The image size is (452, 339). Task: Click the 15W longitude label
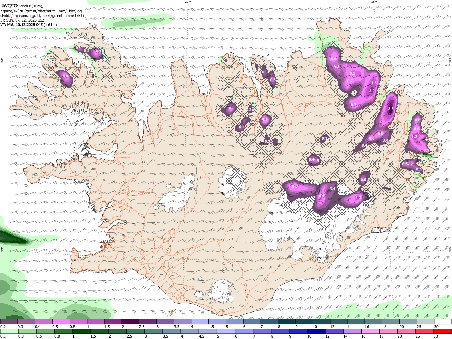(x=374, y=2)
